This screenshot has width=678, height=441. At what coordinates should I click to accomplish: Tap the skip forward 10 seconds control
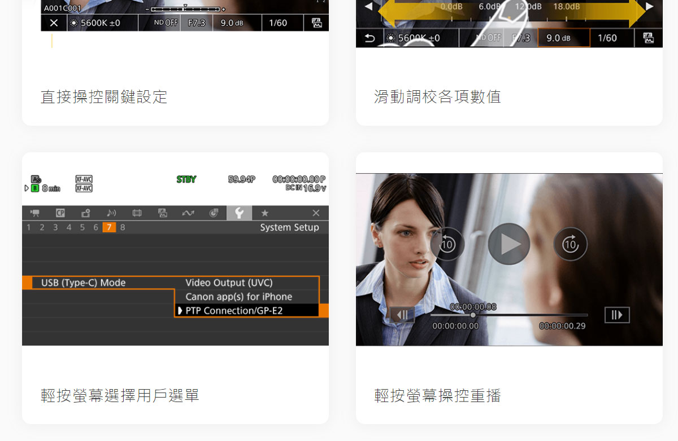pos(570,244)
